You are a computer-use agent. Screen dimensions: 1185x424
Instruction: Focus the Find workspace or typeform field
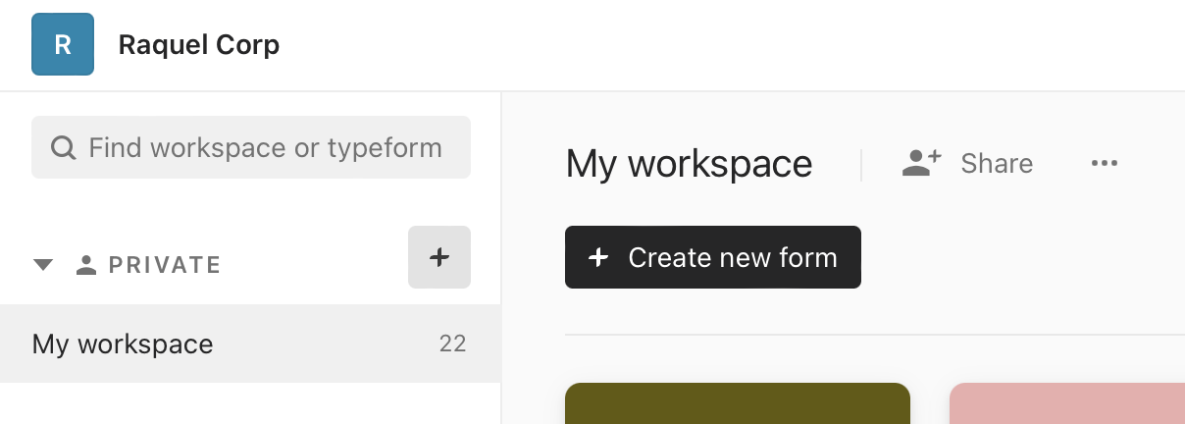pyautogui.click(x=265, y=148)
